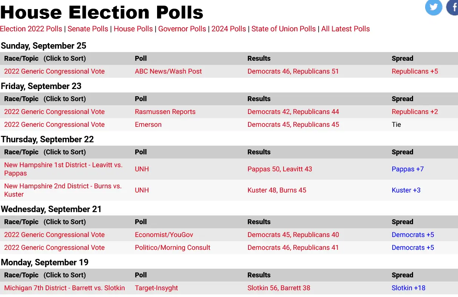Screen dimensions: 458x297
Task: Open Economist/YouGov poll link
Action: [x=164, y=235]
